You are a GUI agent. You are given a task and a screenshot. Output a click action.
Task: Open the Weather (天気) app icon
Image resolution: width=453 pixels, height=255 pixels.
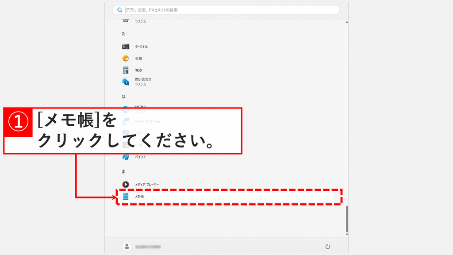pyautogui.click(x=125, y=58)
